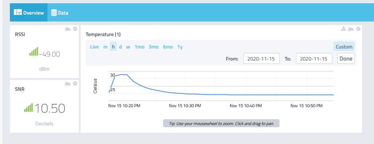
Task: Select the minute (m) time range
Action: click(105, 47)
